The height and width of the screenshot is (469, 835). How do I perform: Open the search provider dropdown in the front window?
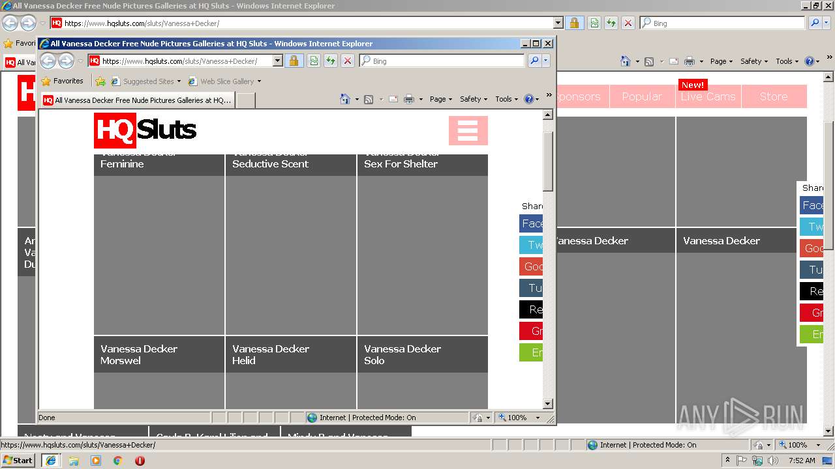[546, 61]
